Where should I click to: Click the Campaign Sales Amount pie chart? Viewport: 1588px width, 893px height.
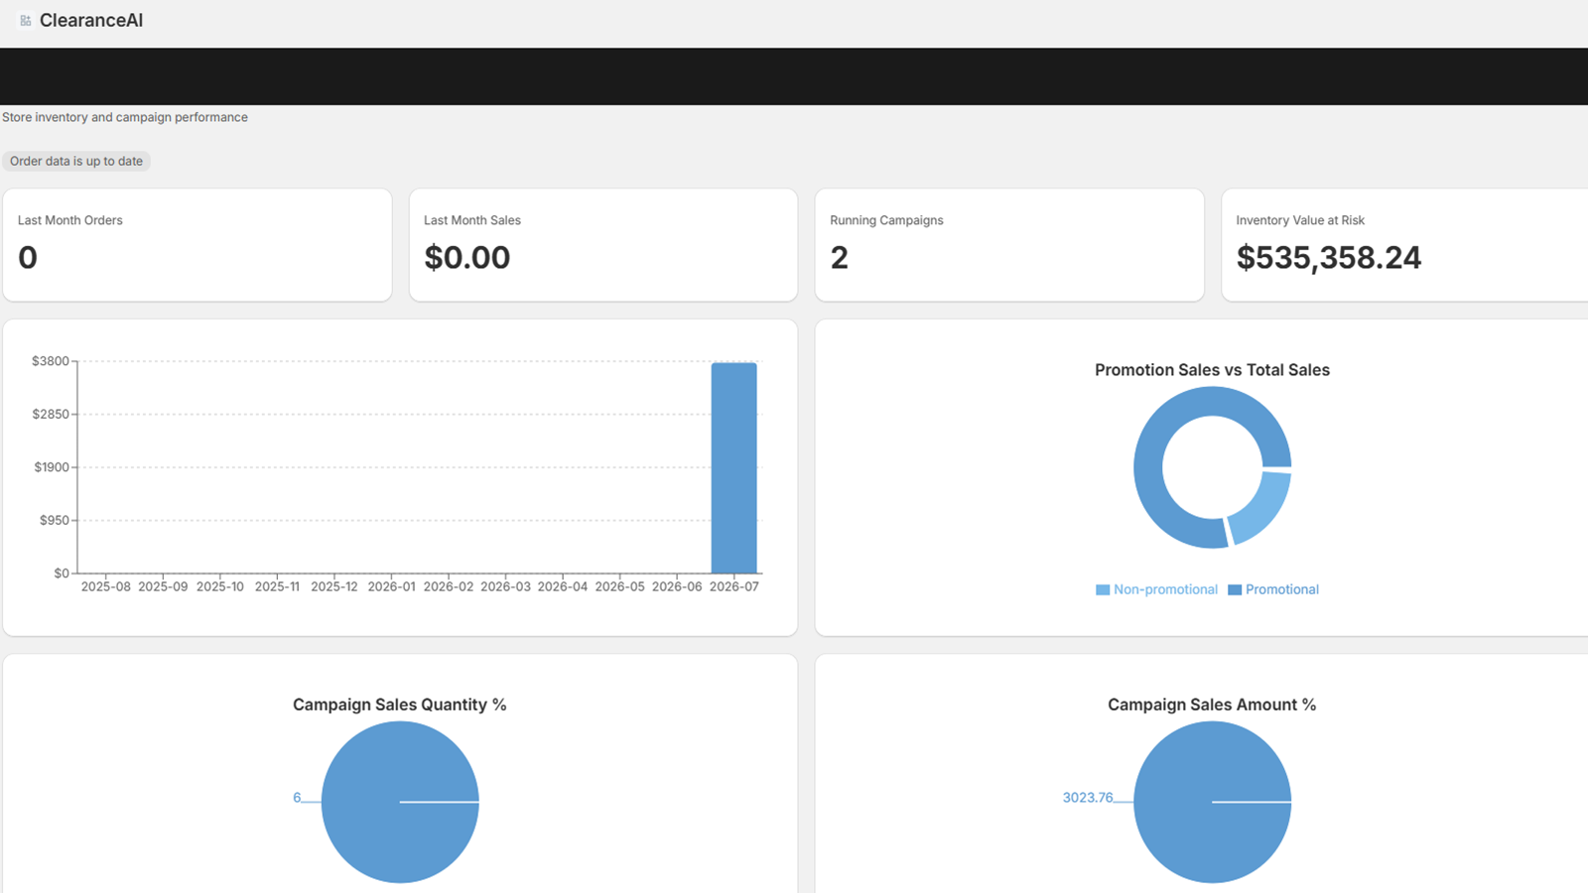(x=1212, y=802)
